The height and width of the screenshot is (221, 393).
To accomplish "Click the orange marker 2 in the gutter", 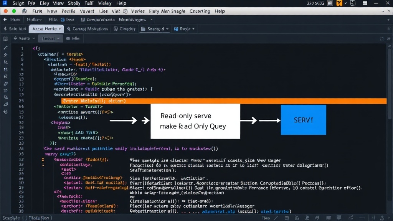I will click(43, 160).
